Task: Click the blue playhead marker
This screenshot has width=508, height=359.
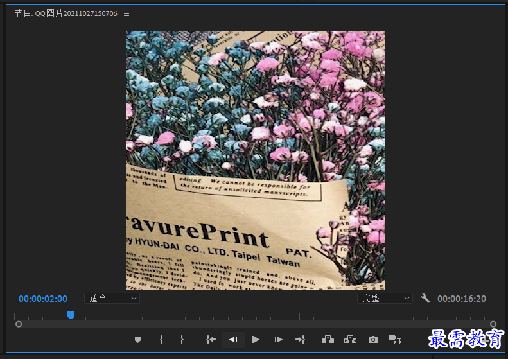Action: click(71, 315)
